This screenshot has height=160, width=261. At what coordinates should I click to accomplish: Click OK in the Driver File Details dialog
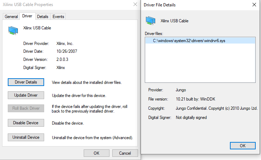point(242,145)
